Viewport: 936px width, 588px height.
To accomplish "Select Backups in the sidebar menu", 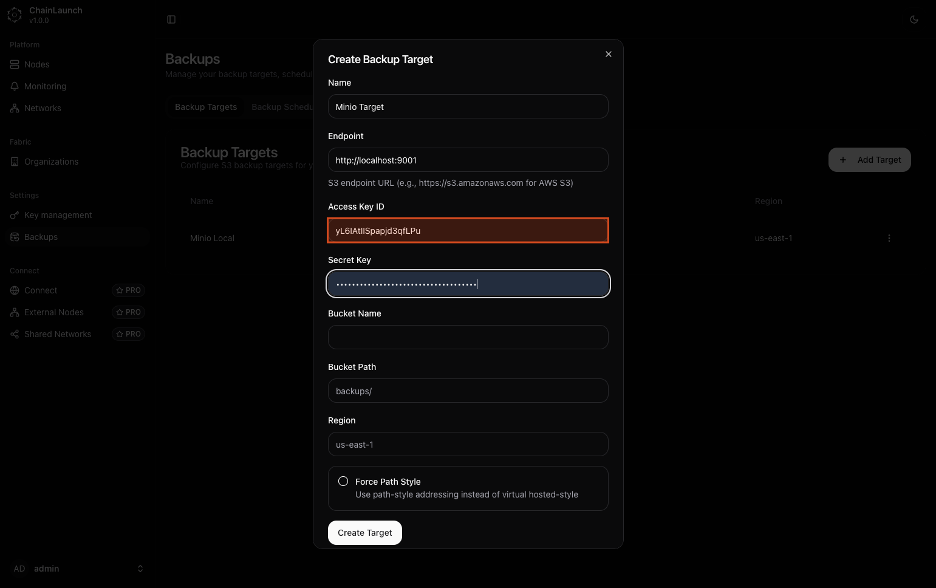I will [x=41, y=237].
